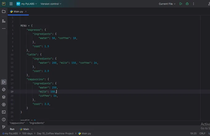This screenshot has height=136, width=210.
Task: Open the Python Console tool window
Action: [x=4, y=90]
